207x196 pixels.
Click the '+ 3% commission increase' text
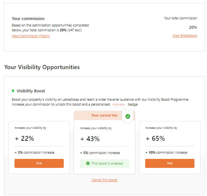click(x=34, y=152)
